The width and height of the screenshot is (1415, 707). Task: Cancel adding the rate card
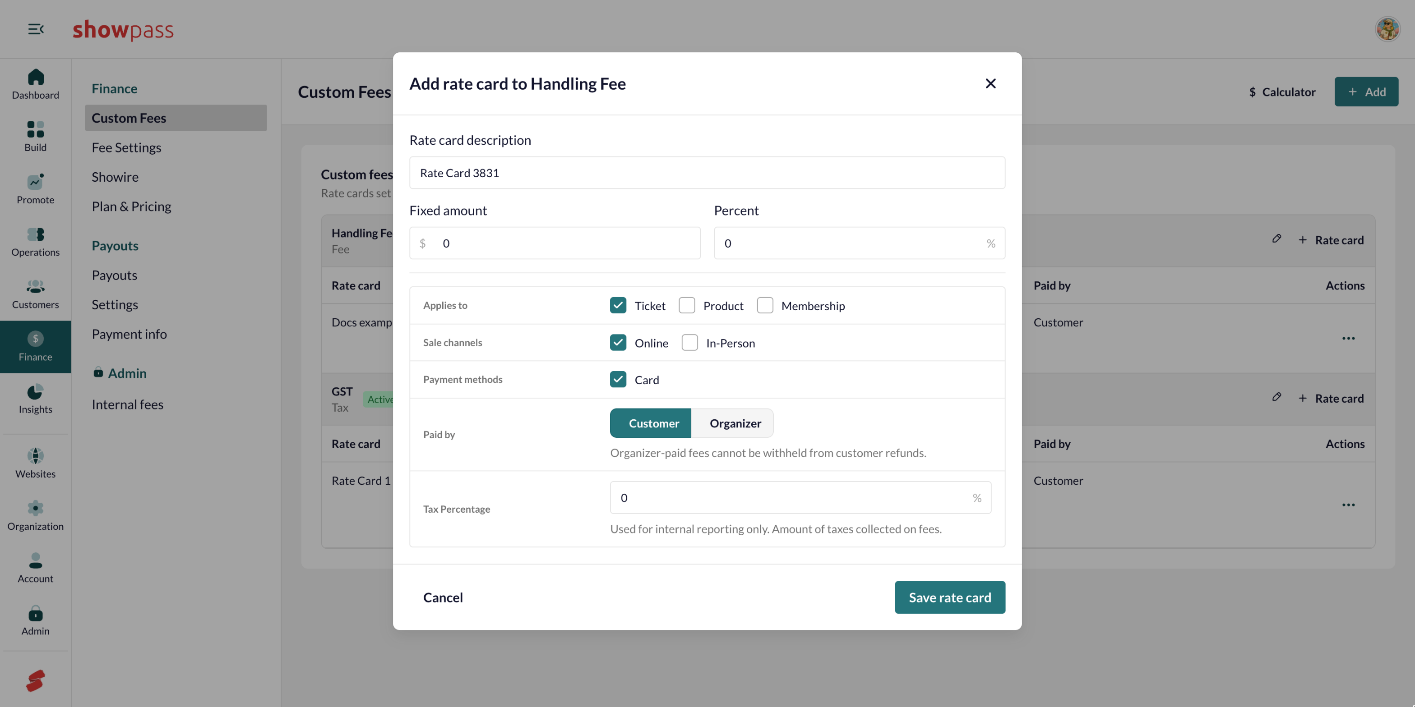point(443,597)
